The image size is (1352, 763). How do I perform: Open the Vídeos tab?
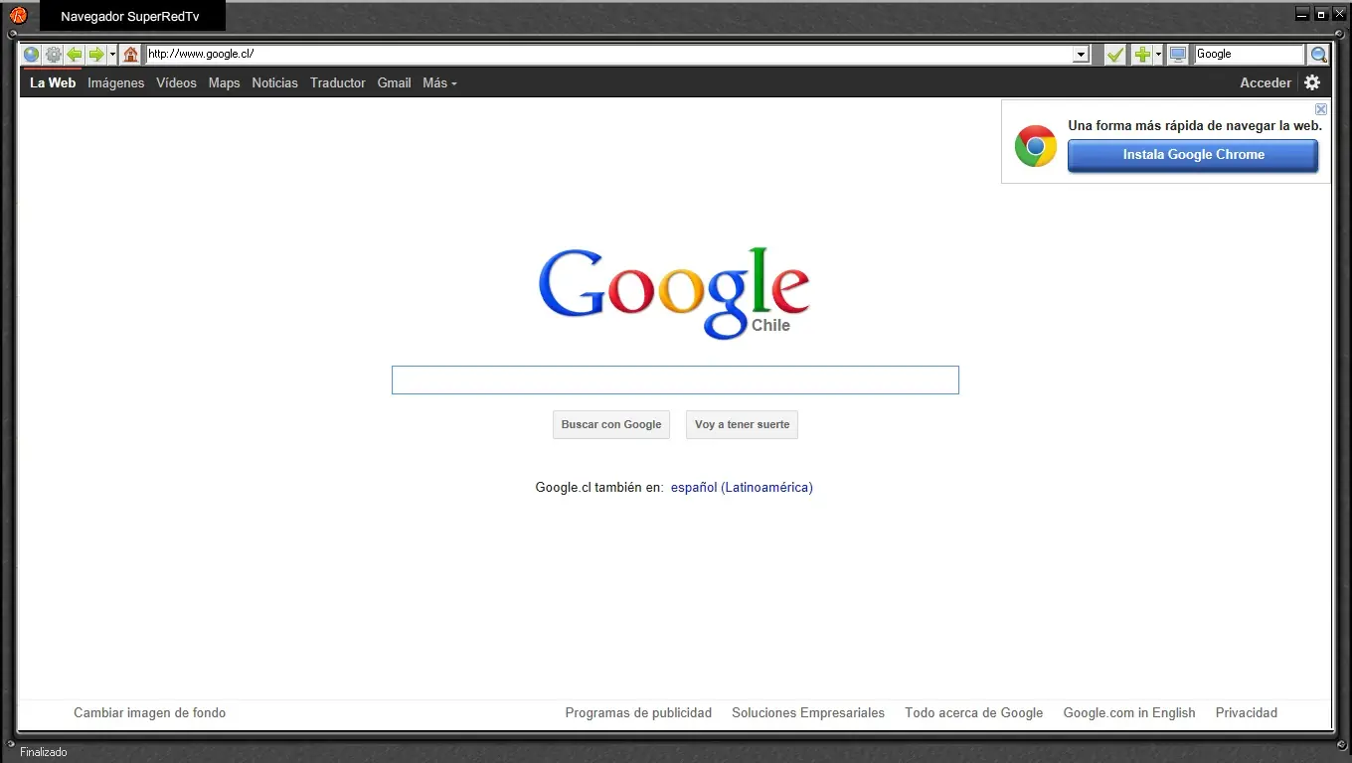176,83
